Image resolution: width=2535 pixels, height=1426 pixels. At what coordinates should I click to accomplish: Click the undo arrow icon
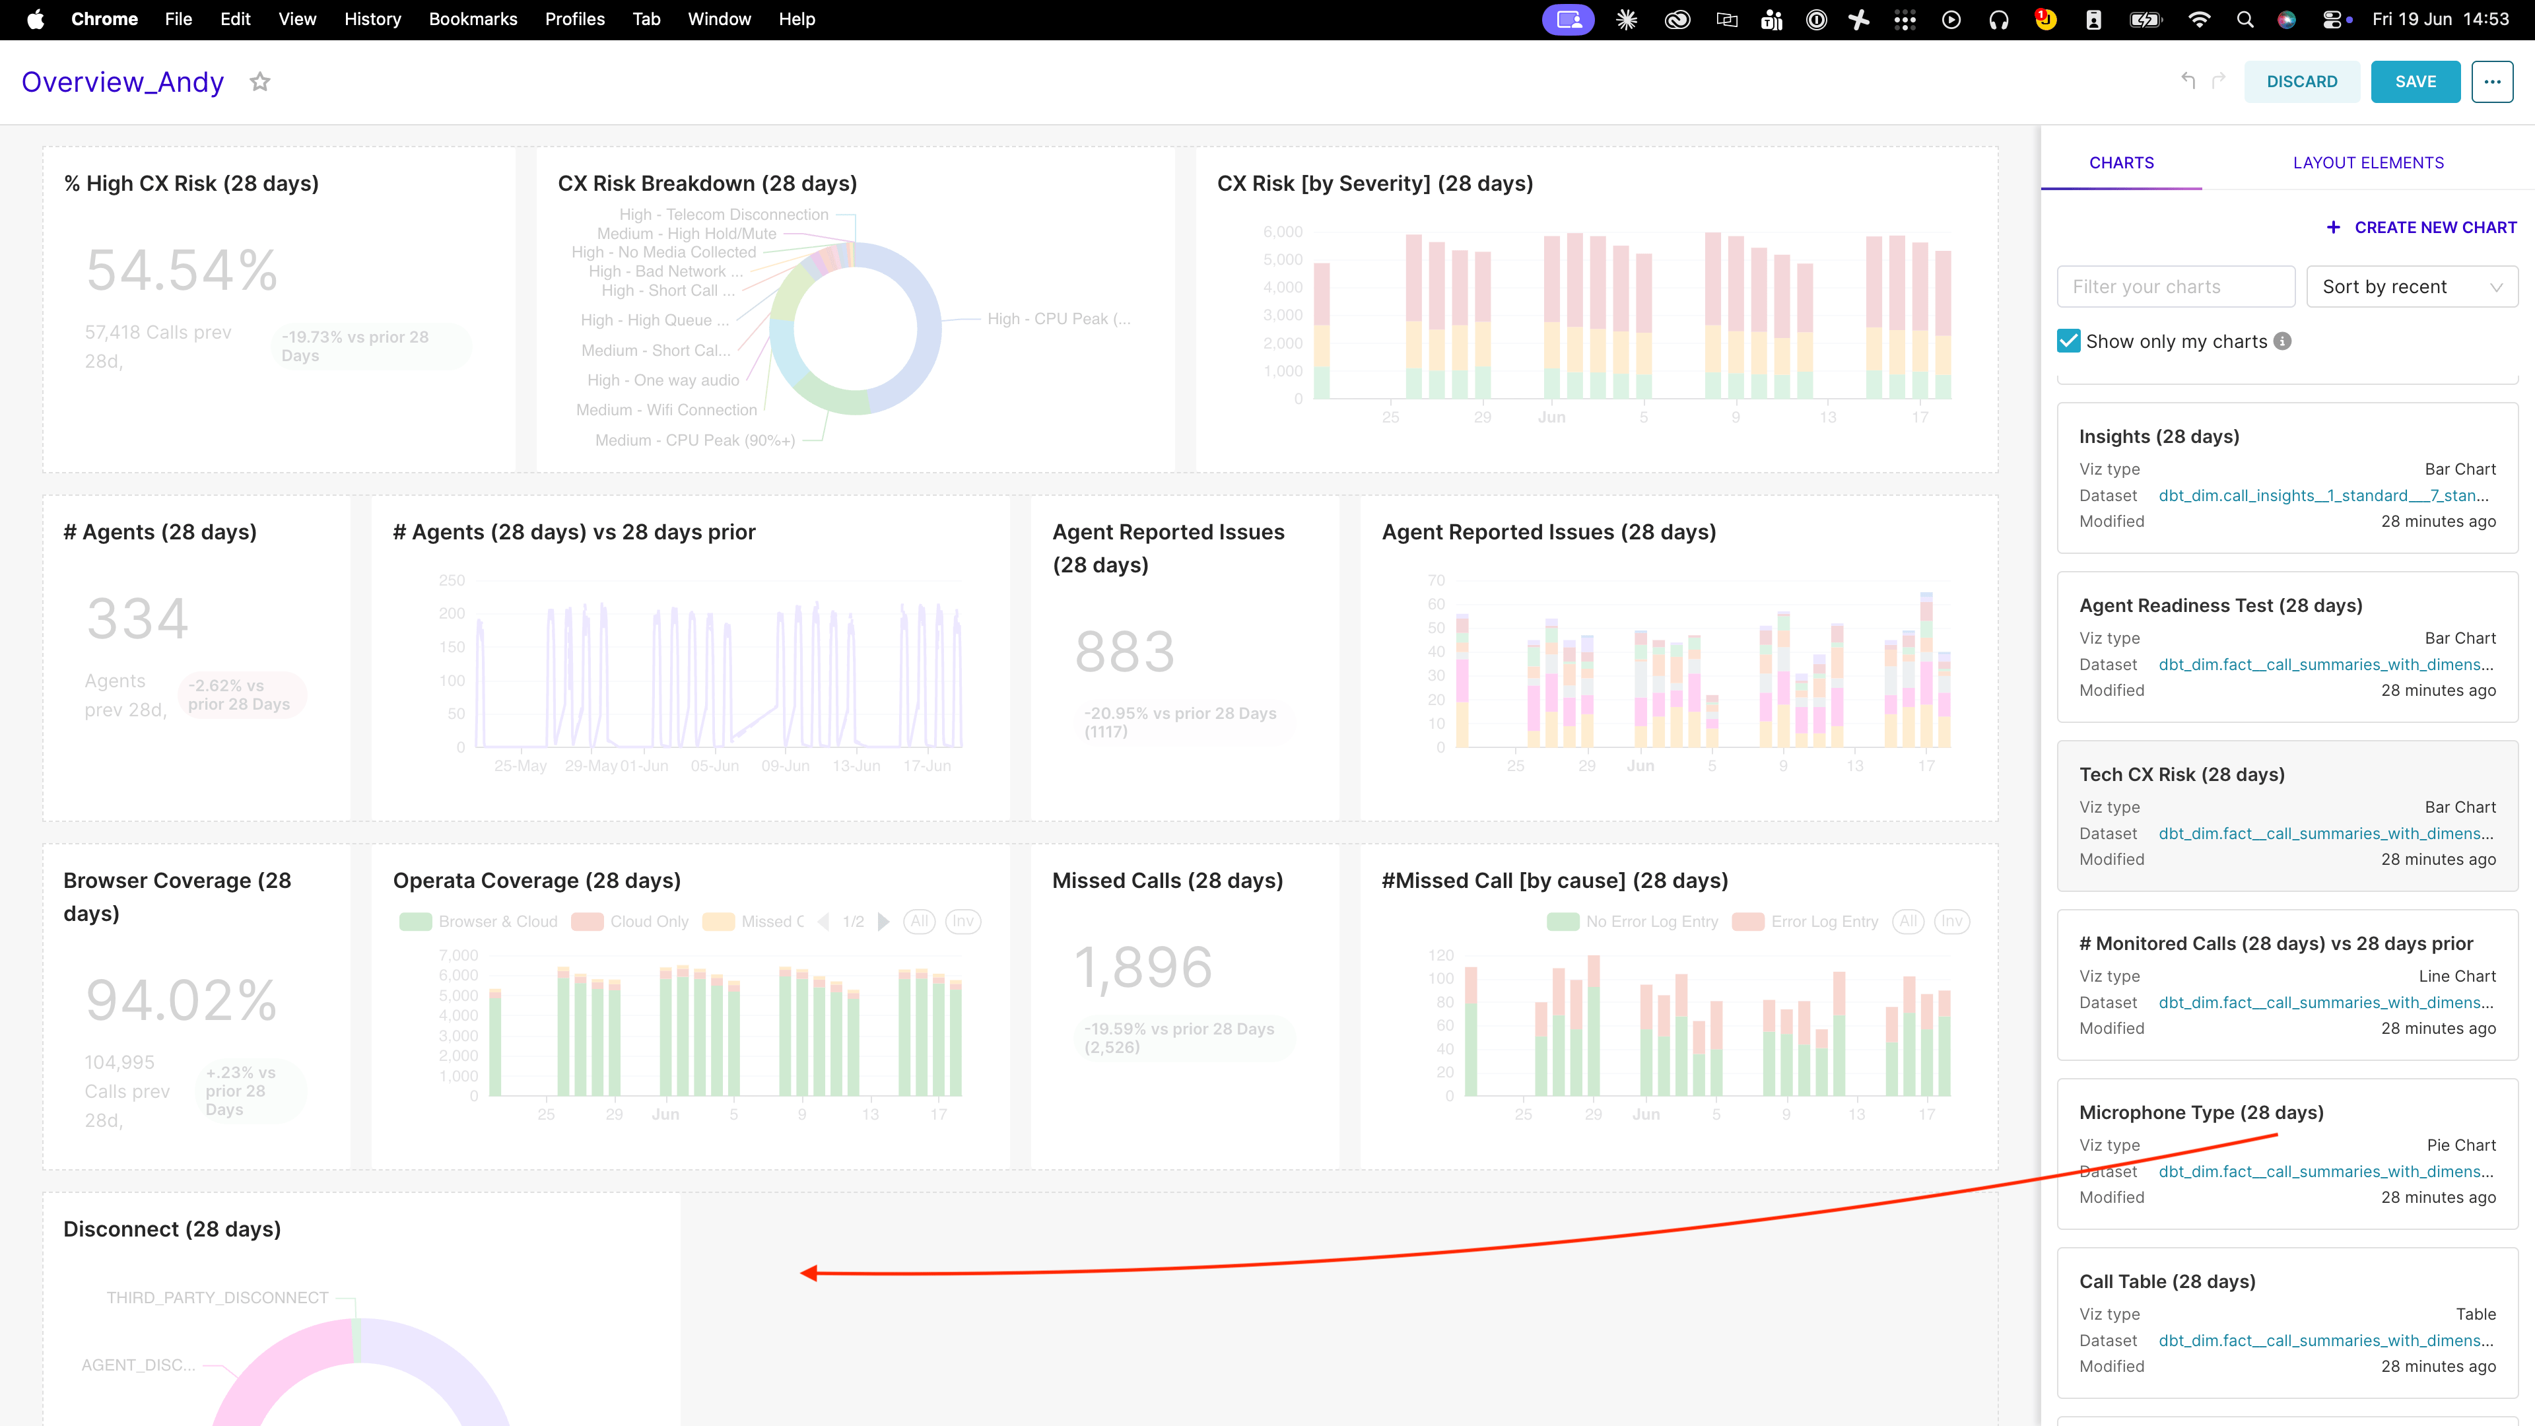2188,81
